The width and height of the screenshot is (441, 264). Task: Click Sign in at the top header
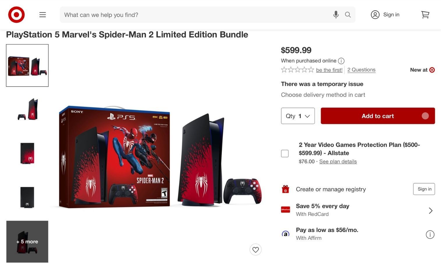(x=385, y=15)
